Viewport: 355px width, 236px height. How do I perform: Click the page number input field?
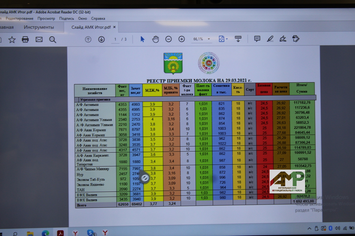[x=115, y=39]
